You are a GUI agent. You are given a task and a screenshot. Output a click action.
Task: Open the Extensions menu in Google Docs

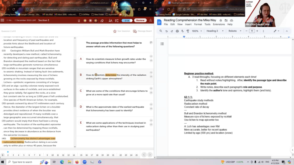coord(219,24)
